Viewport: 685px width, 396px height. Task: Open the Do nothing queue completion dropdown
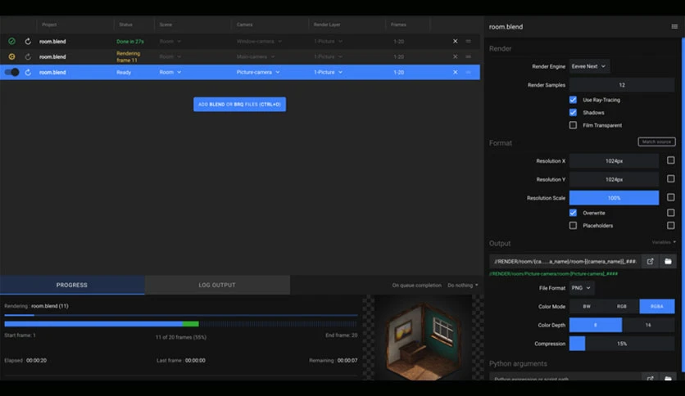coord(463,286)
